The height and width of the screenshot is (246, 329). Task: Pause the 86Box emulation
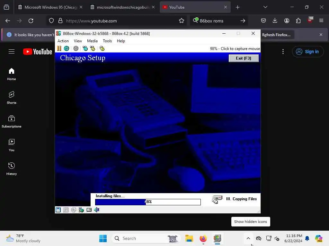[x=59, y=49]
